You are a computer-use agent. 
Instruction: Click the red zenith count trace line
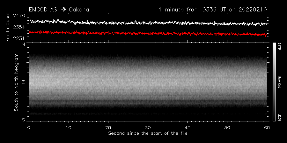[148, 33]
